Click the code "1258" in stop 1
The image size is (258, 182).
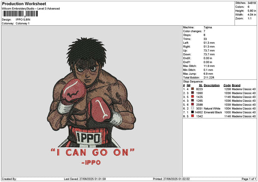click(227, 89)
